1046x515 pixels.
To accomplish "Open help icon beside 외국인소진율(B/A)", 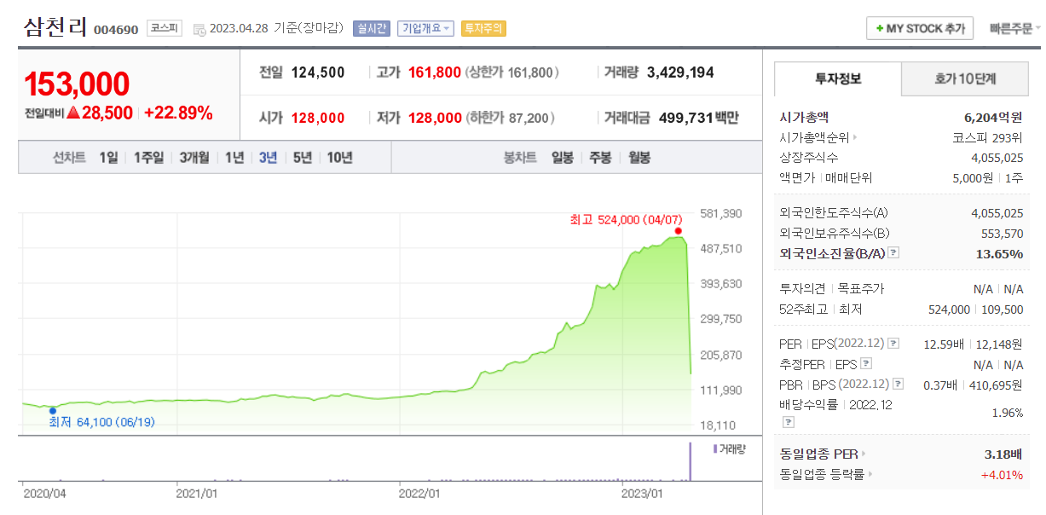I will click(893, 253).
